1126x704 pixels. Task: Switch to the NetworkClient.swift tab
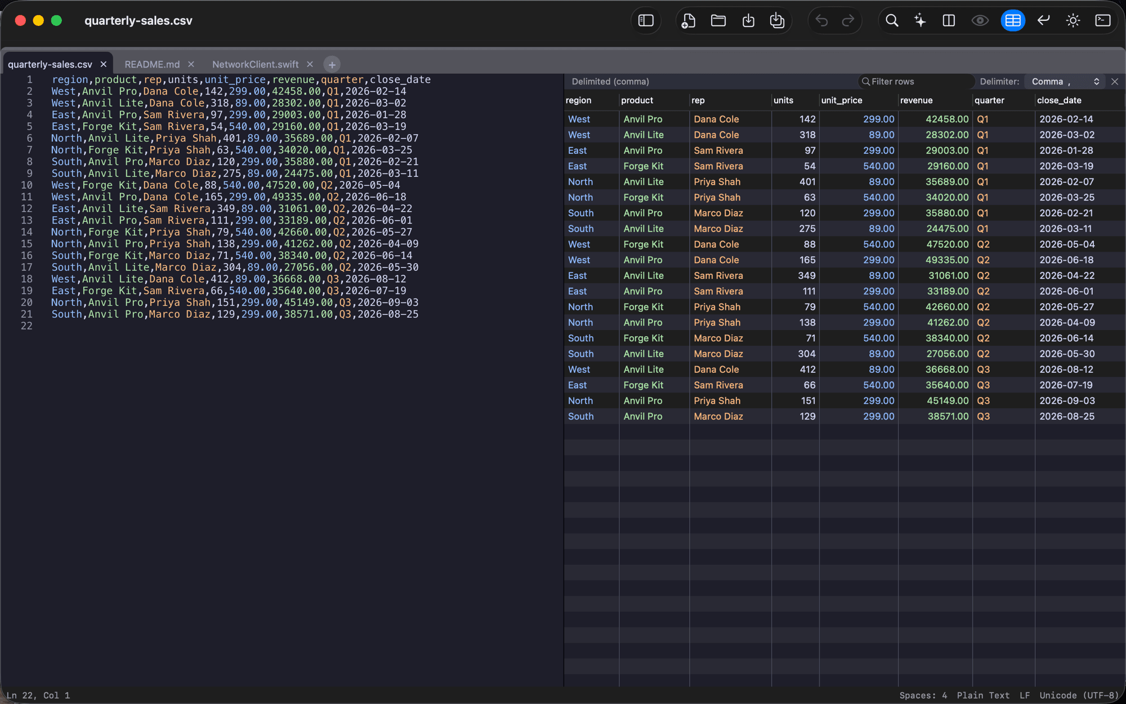click(x=255, y=64)
